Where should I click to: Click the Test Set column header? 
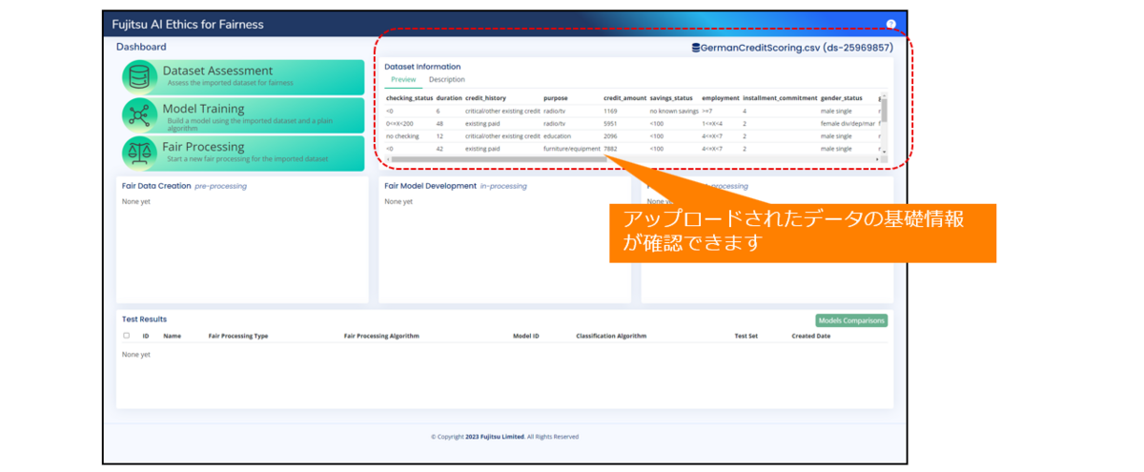[x=746, y=337]
